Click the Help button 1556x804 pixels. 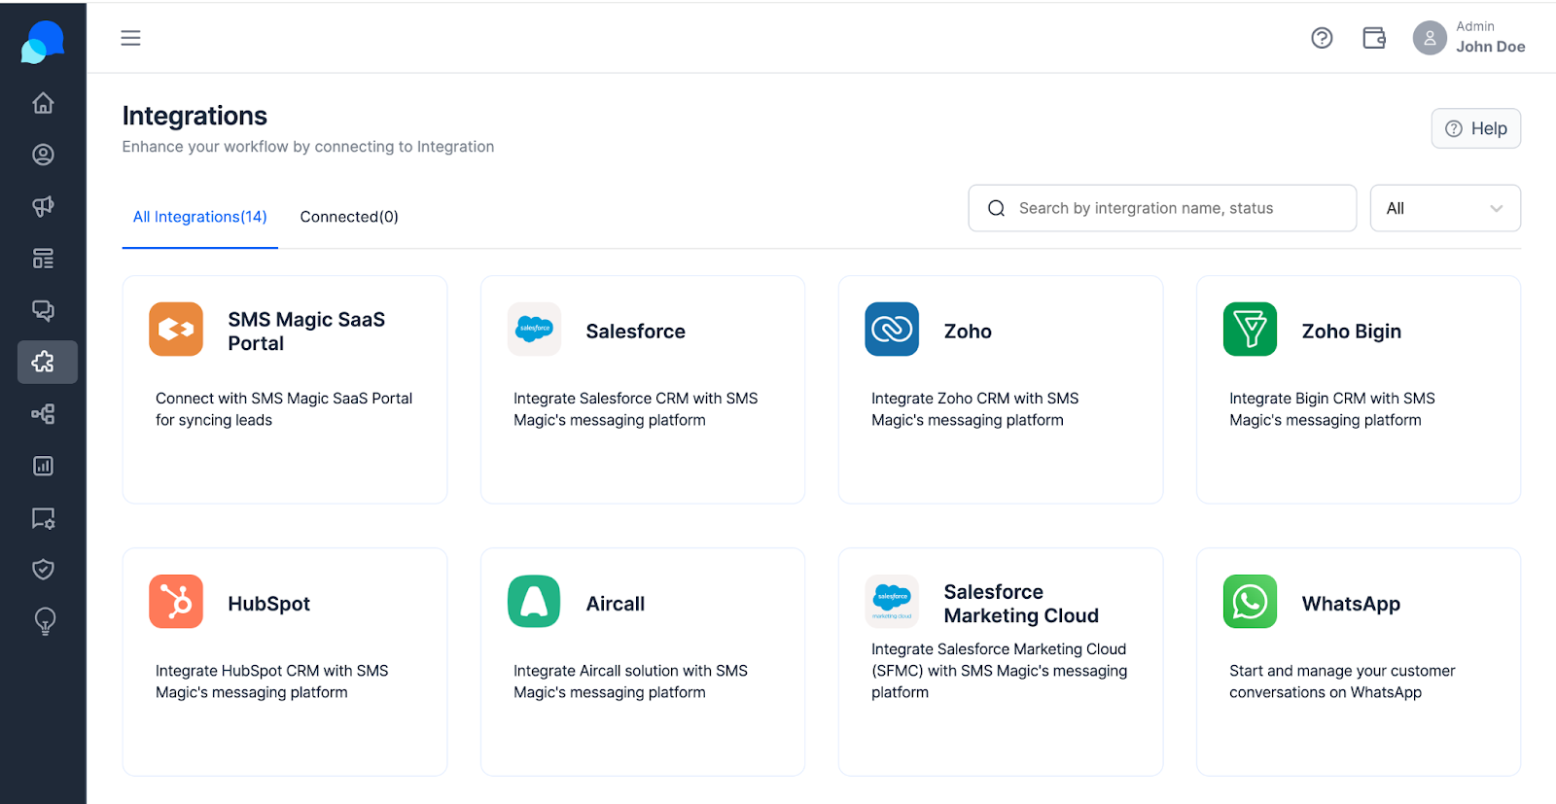[1476, 128]
